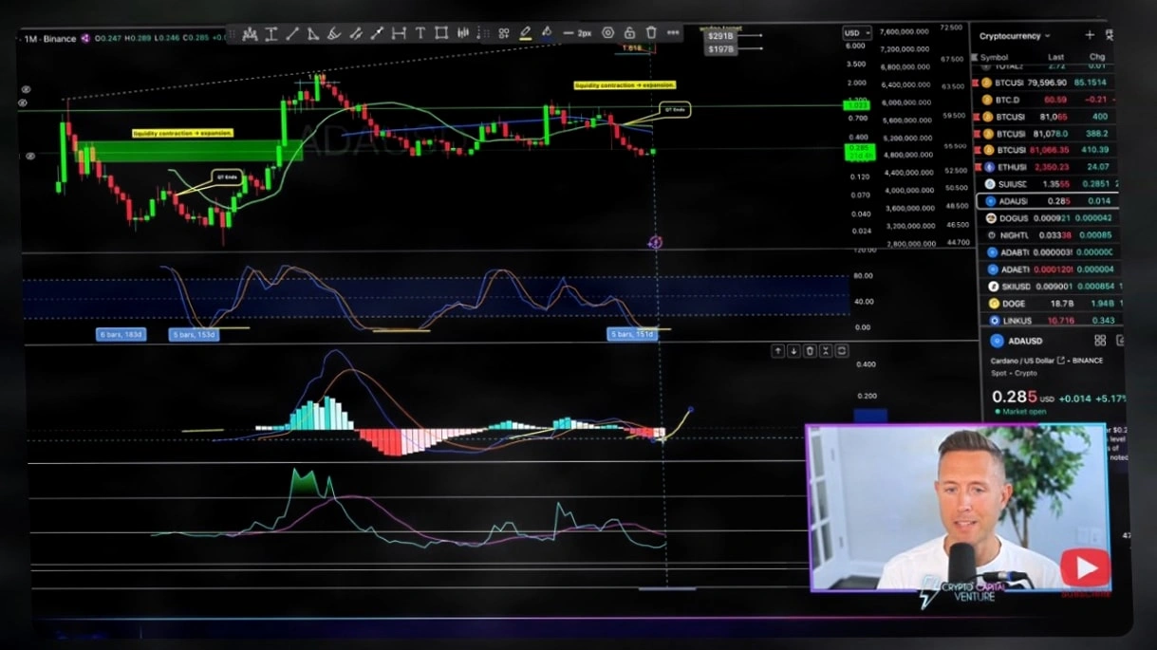
Task: Toggle the second eye icon left of the chart
Action: pyautogui.click(x=24, y=102)
